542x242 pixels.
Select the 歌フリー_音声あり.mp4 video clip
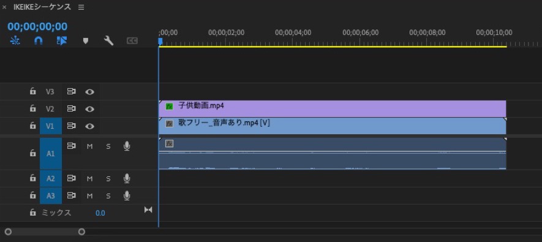[x=332, y=126]
